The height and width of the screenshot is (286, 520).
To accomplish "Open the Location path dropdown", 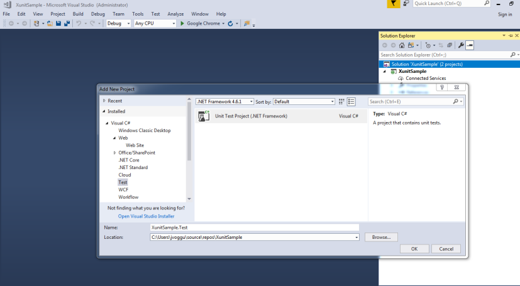I will pyautogui.click(x=357, y=237).
